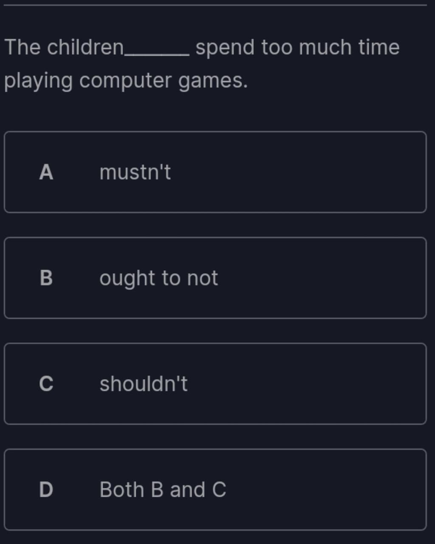
Task: Click the "mustn't" answer text
Action: 135,172
